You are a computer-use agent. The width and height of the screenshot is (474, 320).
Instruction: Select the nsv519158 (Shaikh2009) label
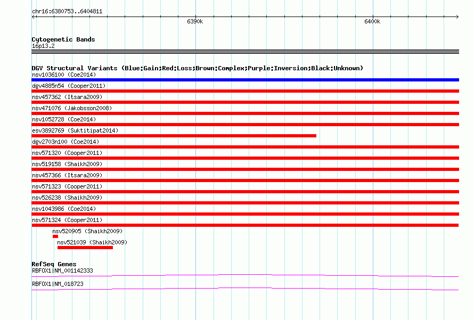67,164
